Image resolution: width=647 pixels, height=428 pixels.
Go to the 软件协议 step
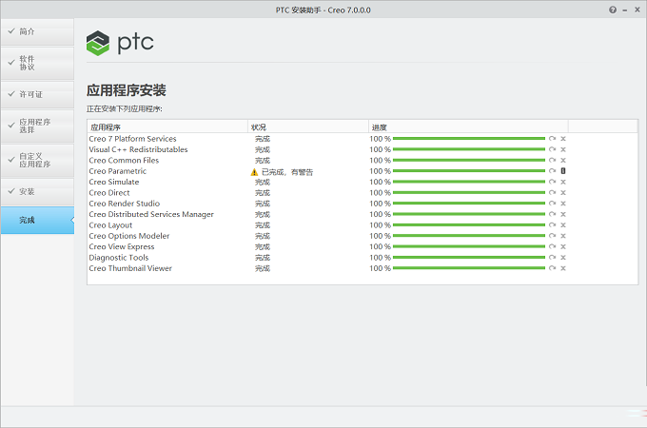(x=37, y=63)
